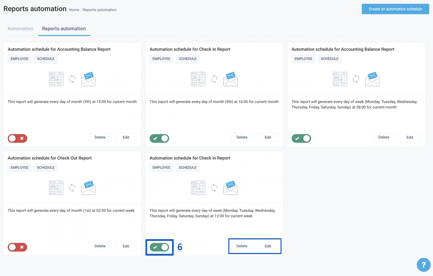
Task: Click the envelope icon in Check Out Report card
Action: (x=88, y=188)
